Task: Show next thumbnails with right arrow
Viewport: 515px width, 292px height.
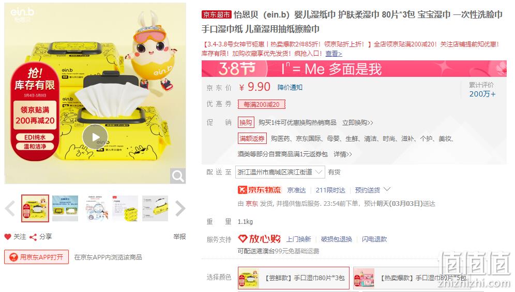Action: [x=180, y=208]
